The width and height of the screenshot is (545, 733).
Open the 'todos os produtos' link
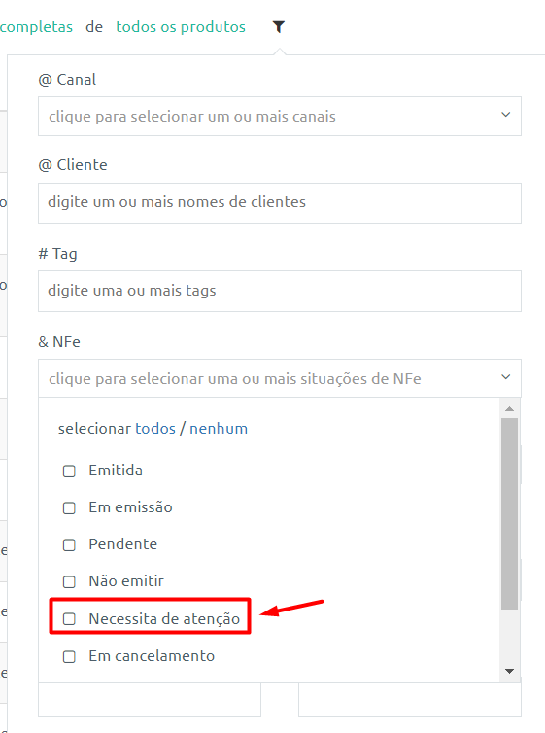coord(181,27)
